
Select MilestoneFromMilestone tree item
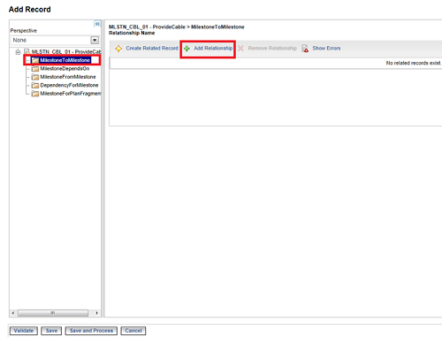coord(68,77)
